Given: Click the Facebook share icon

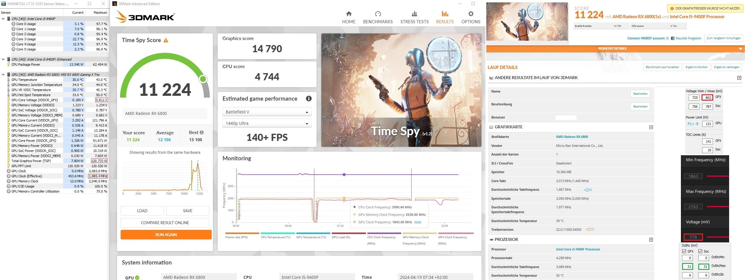Looking at the screenshot, I should (x=673, y=38).
